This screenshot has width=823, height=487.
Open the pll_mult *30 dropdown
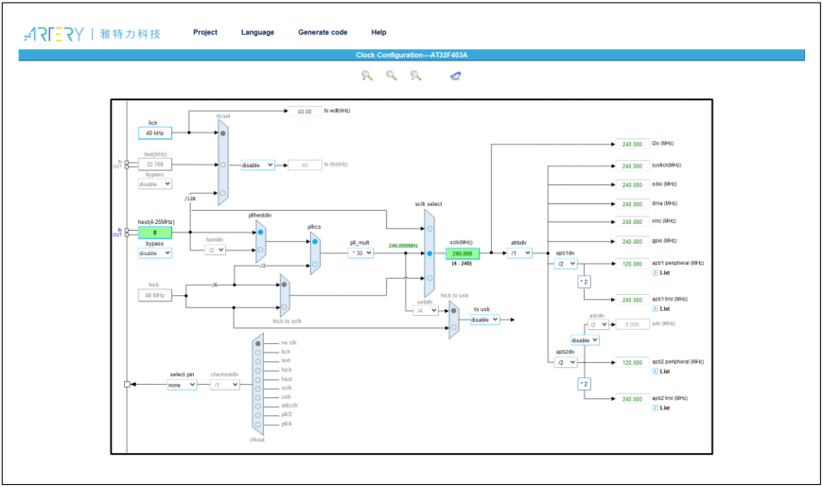coord(360,252)
